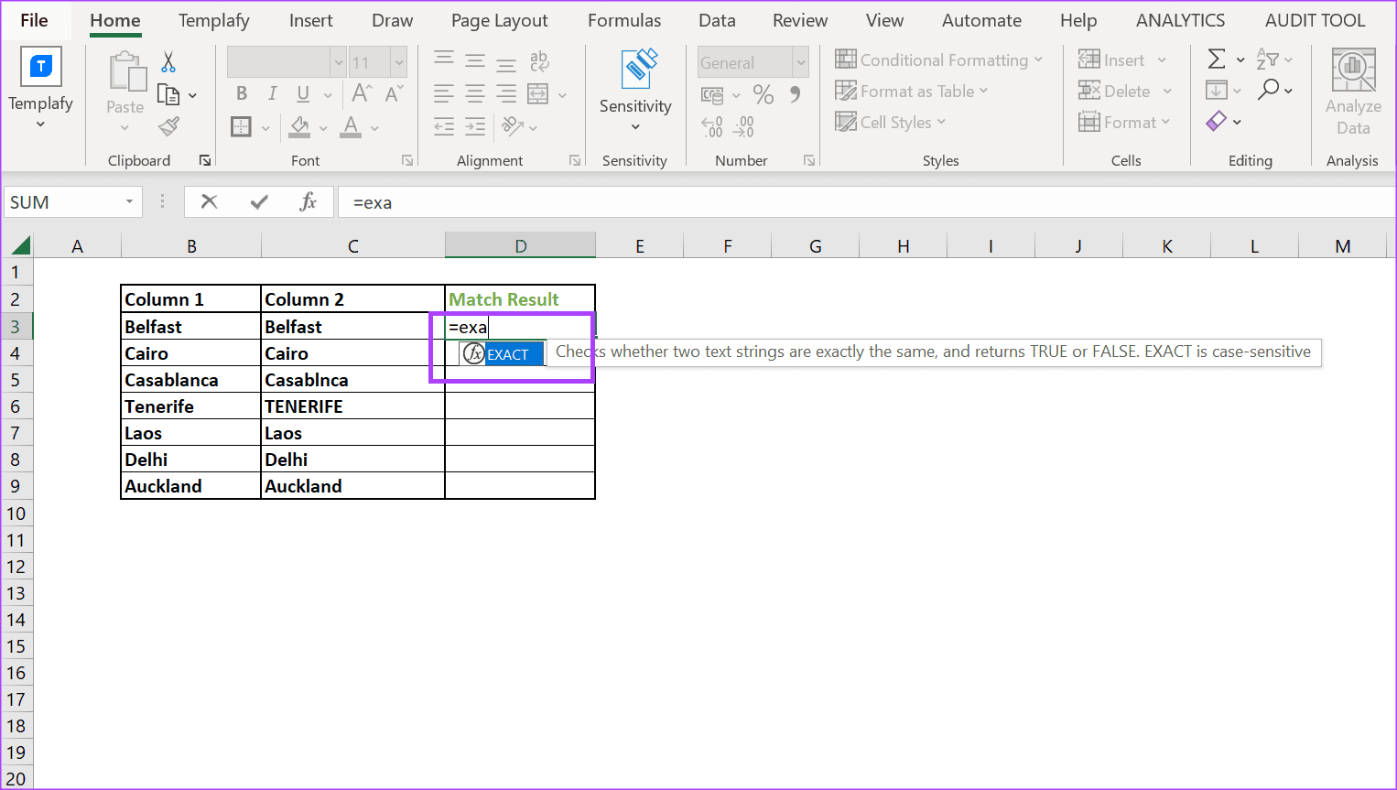
Task: Click Accounting Number Format icon
Action: tap(712, 94)
